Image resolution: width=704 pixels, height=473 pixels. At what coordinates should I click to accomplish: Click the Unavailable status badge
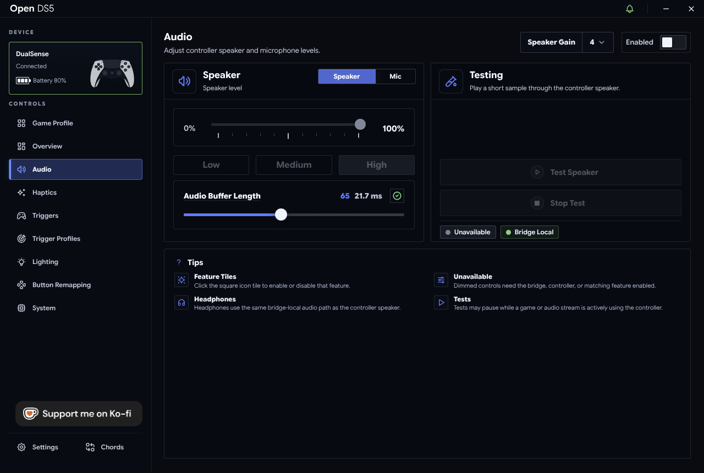click(468, 232)
